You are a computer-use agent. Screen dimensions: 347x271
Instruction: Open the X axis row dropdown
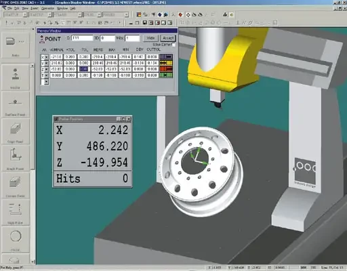(46, 57)
